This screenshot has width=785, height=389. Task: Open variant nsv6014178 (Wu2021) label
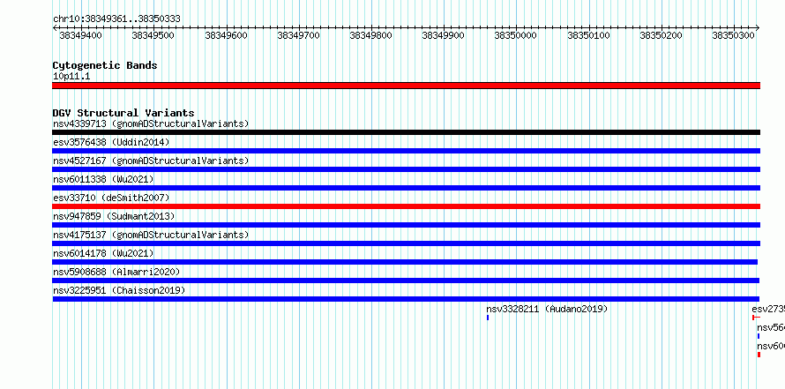click(x=103, y=253)
